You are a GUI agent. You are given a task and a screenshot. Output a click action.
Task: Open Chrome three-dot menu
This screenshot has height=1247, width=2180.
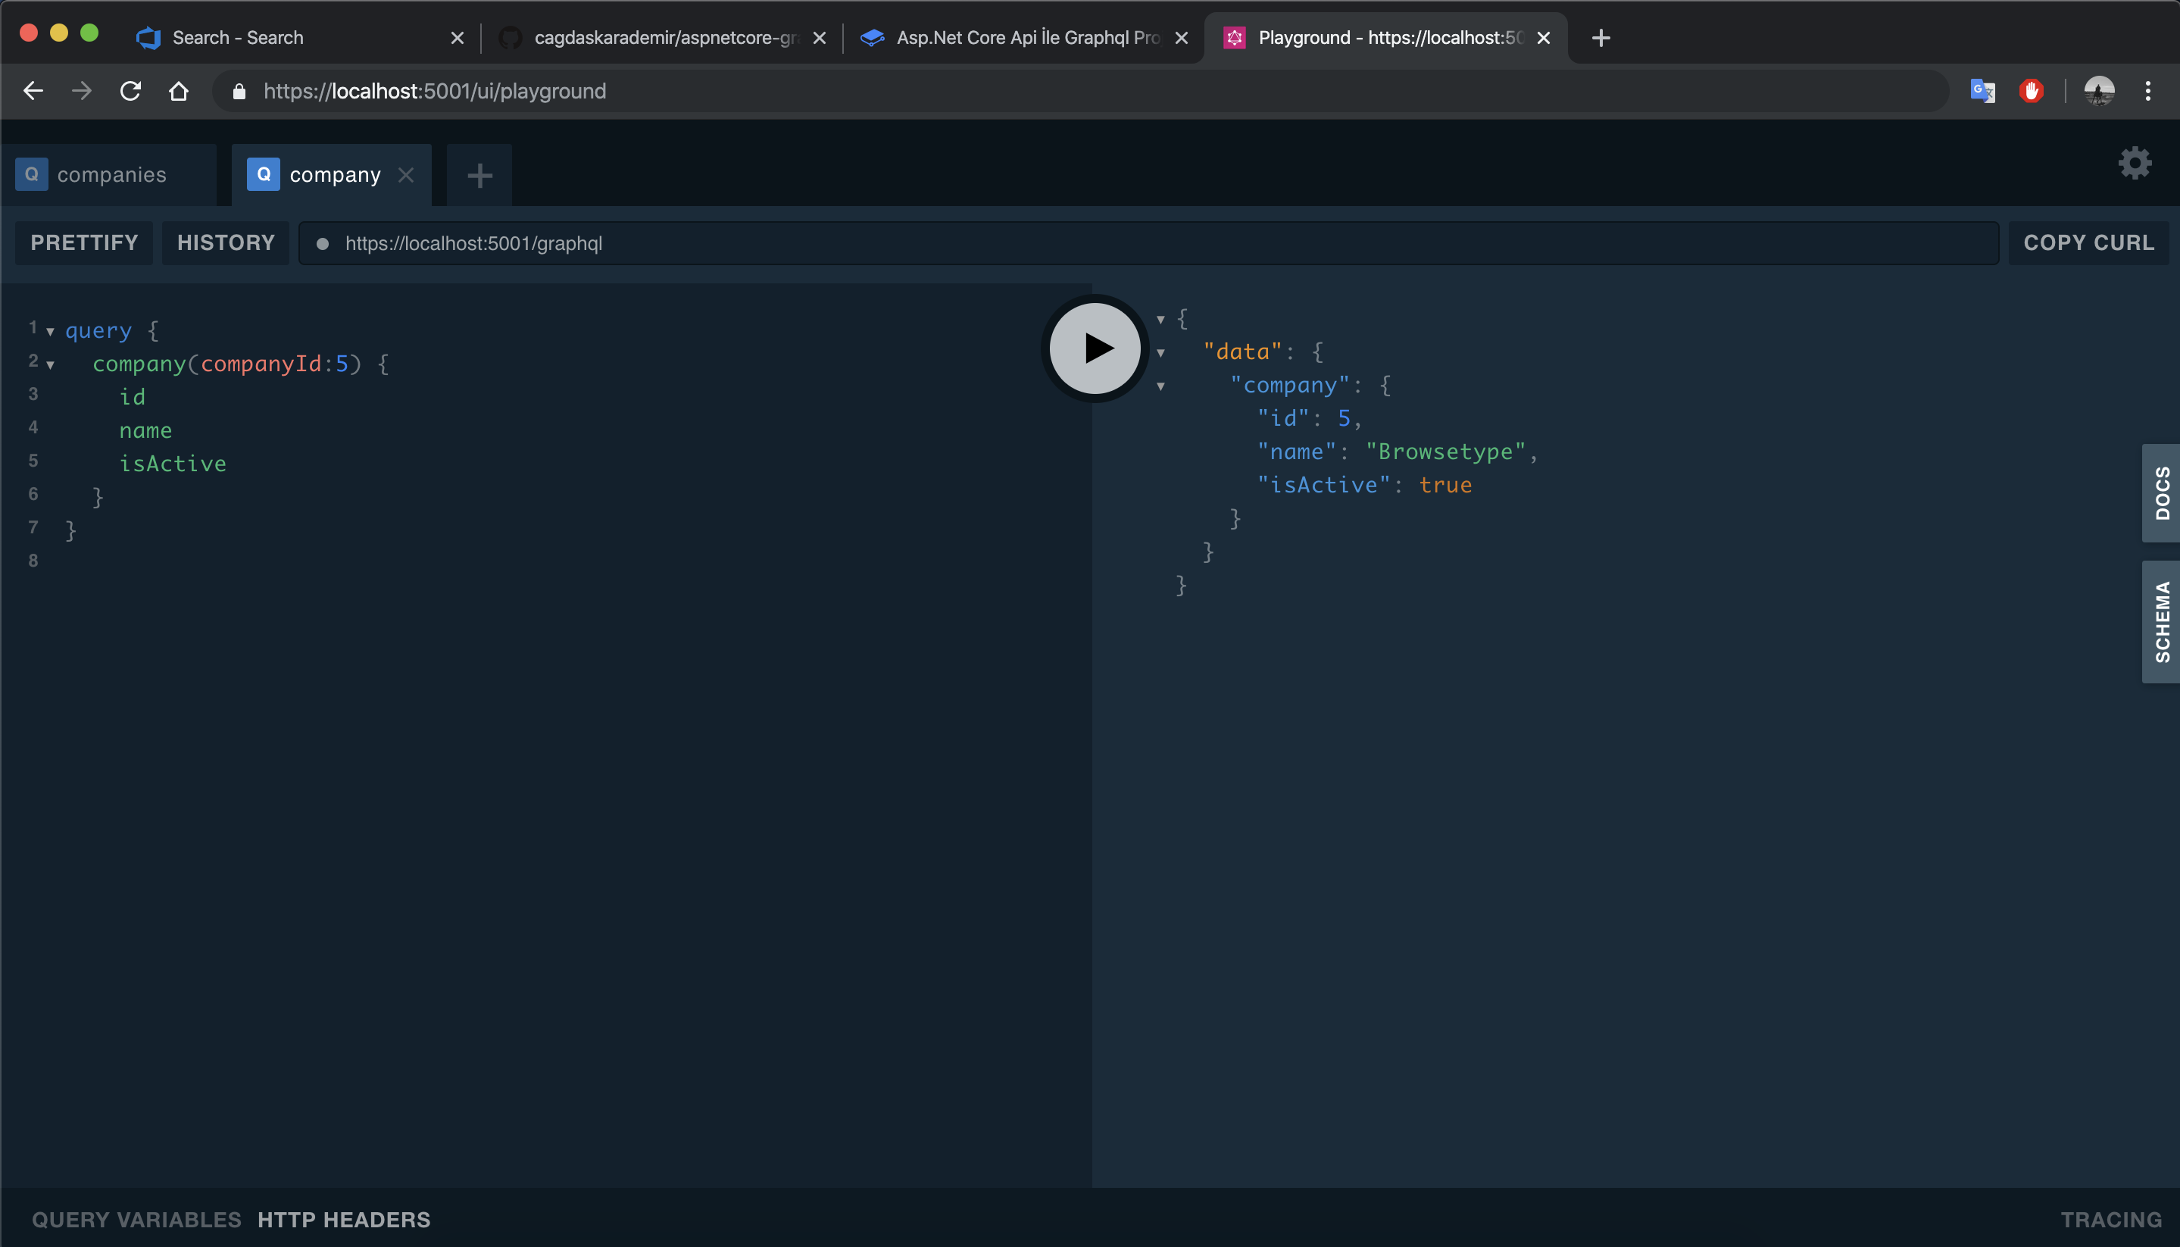[2147, 91]
